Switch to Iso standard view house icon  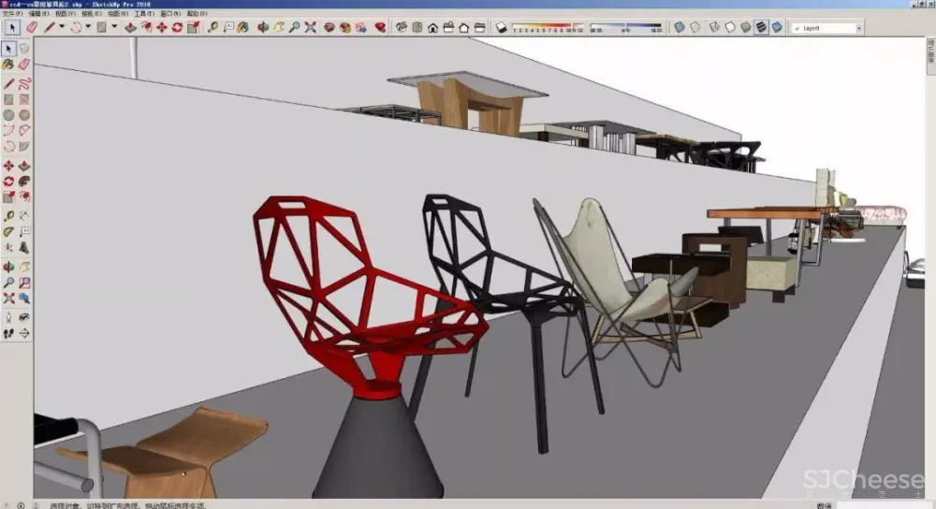402,28
